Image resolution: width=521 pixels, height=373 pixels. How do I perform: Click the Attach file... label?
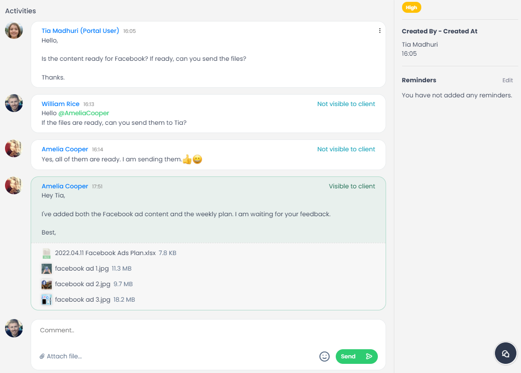tap(64, 357)
